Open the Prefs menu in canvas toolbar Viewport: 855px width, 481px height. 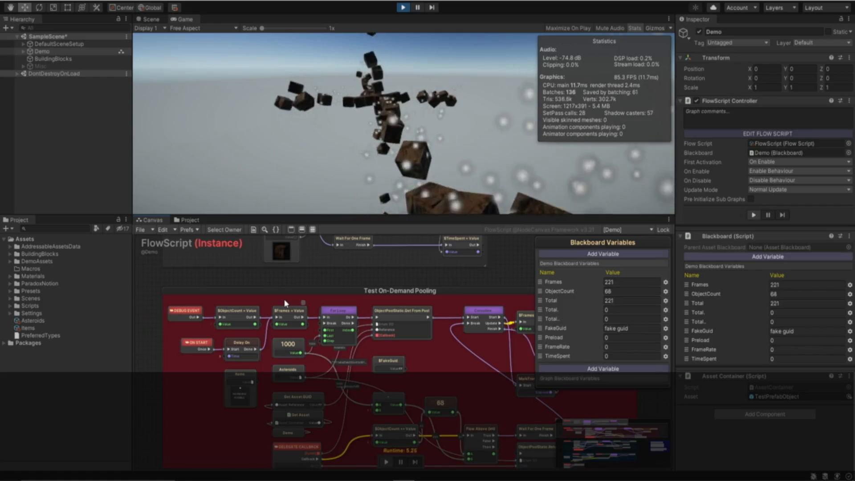coord(190,230)
